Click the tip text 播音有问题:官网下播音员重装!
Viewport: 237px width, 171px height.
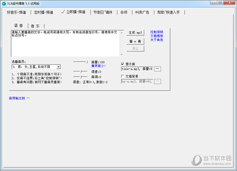tap(37, 82)
